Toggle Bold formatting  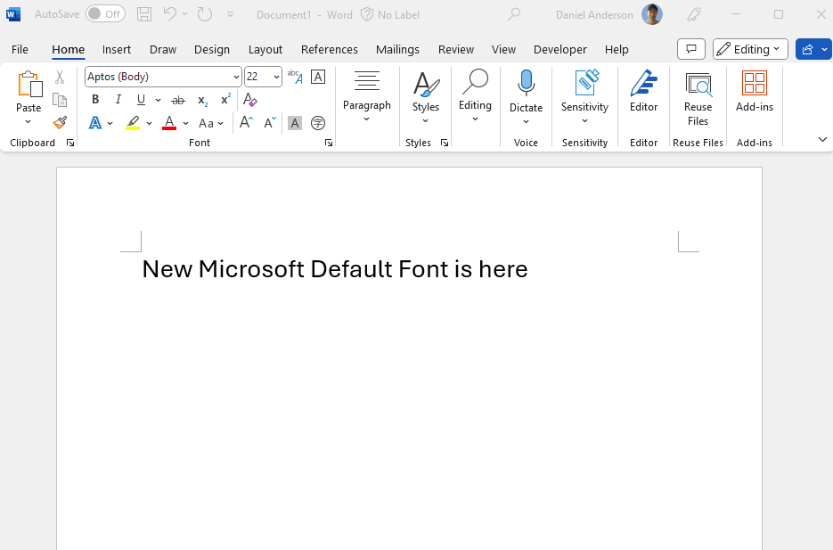tap(95, 99)
